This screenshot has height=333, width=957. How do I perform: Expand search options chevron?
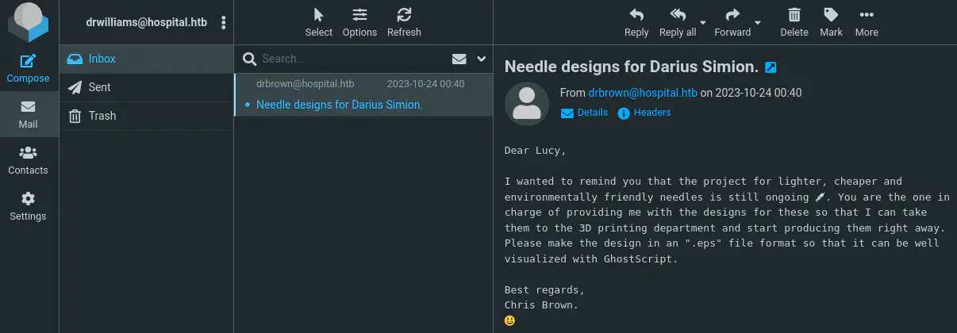481,59
